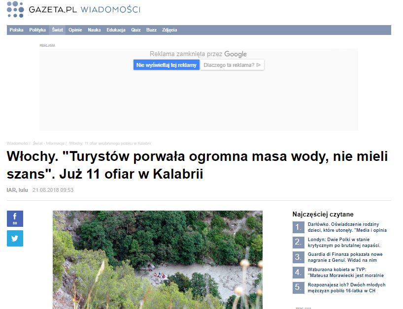Open the Edukacja menu item
The height and width of the screenshot is (309, 403).
point(116,30)
